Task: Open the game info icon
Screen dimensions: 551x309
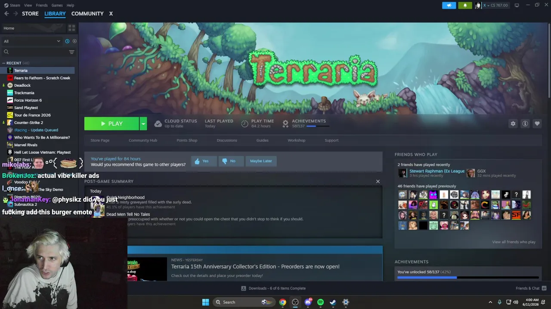Action: click(525, 124)
